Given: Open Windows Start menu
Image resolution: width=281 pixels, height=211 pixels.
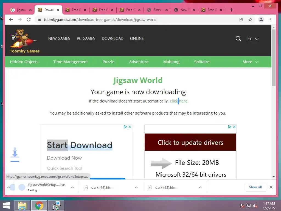Looking at the screenshot, I should 7,206.
